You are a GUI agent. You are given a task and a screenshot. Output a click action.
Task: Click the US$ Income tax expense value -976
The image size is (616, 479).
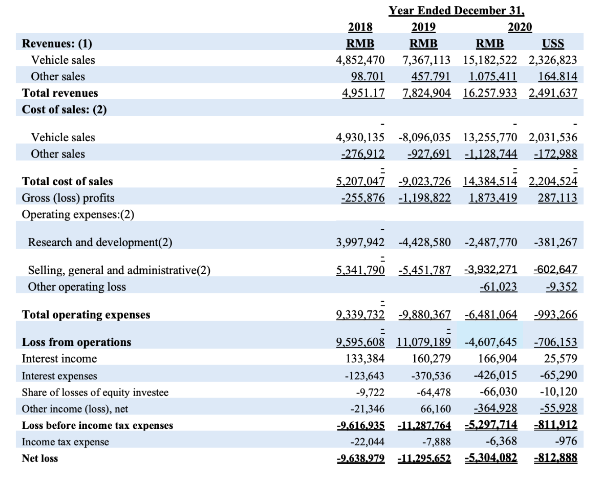[566, 441]
